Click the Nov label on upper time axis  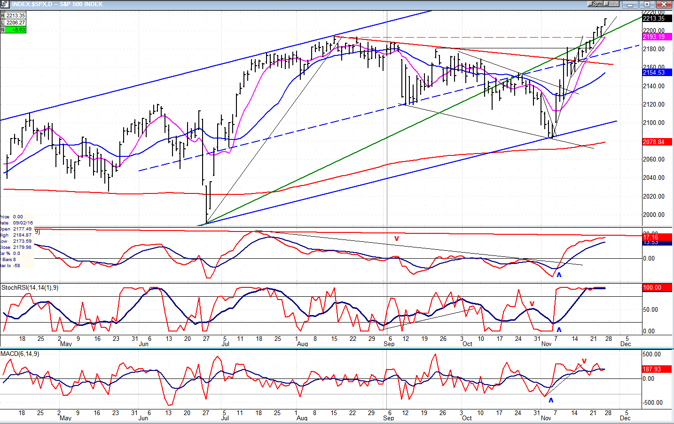pos(546,344)
